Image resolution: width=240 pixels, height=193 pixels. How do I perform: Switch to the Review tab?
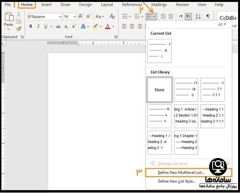pos(182,5)
